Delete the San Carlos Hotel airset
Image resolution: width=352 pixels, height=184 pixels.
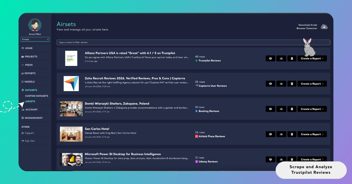(x=292, y=134)
